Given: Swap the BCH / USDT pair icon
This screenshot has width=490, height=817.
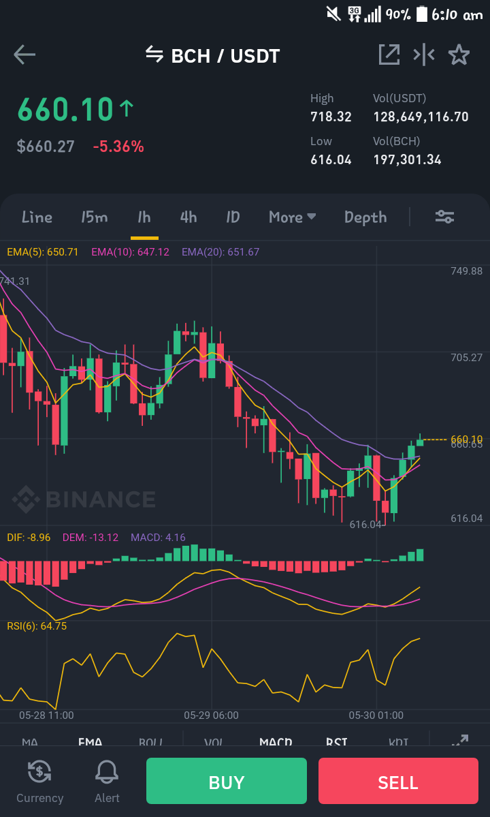Looking at the screenshot, I should (154, 54).
